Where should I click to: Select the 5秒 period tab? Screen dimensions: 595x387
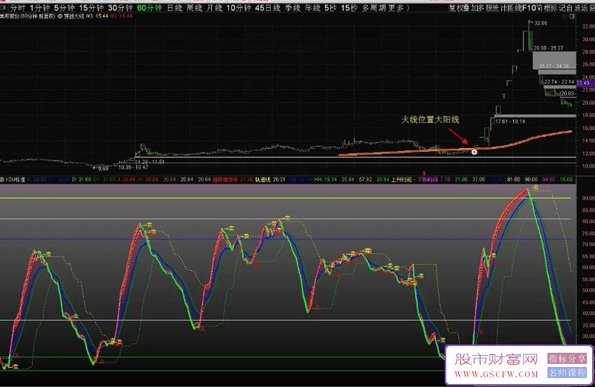[330, 7]
